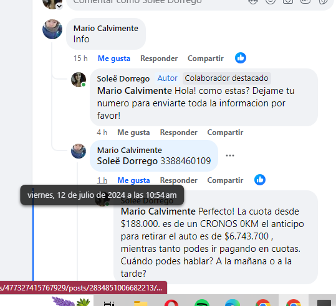Click the like reaction icon under the phone number comment

(260, 180)
